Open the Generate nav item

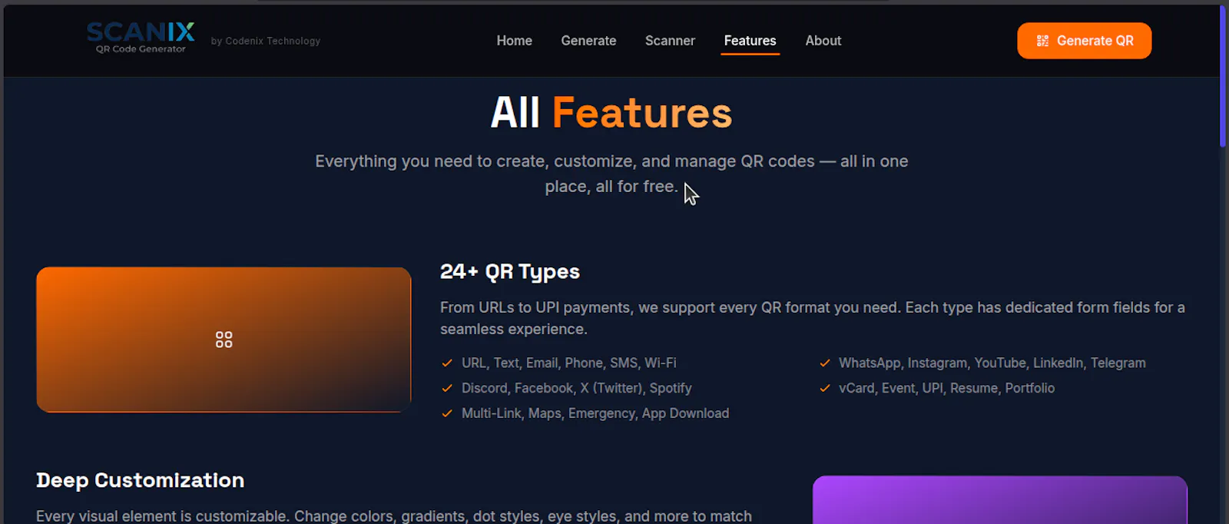pos(588,41)
